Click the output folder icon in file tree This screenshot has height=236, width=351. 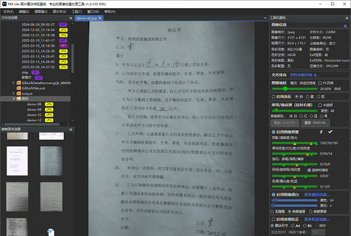point(17,93)
